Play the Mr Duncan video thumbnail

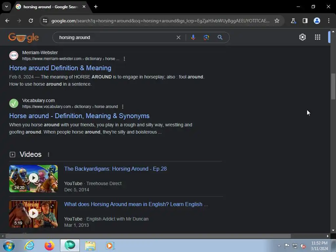tap(33, 214)
